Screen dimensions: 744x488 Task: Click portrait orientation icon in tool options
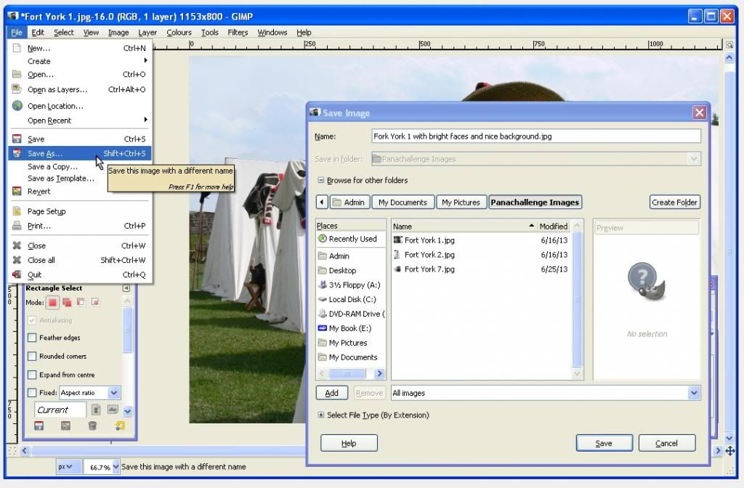95,410
